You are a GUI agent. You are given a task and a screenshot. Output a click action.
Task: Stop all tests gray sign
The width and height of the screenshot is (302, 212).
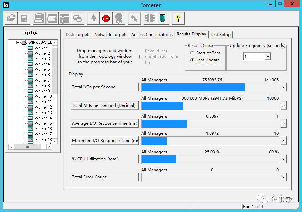[x=119, y=19]
